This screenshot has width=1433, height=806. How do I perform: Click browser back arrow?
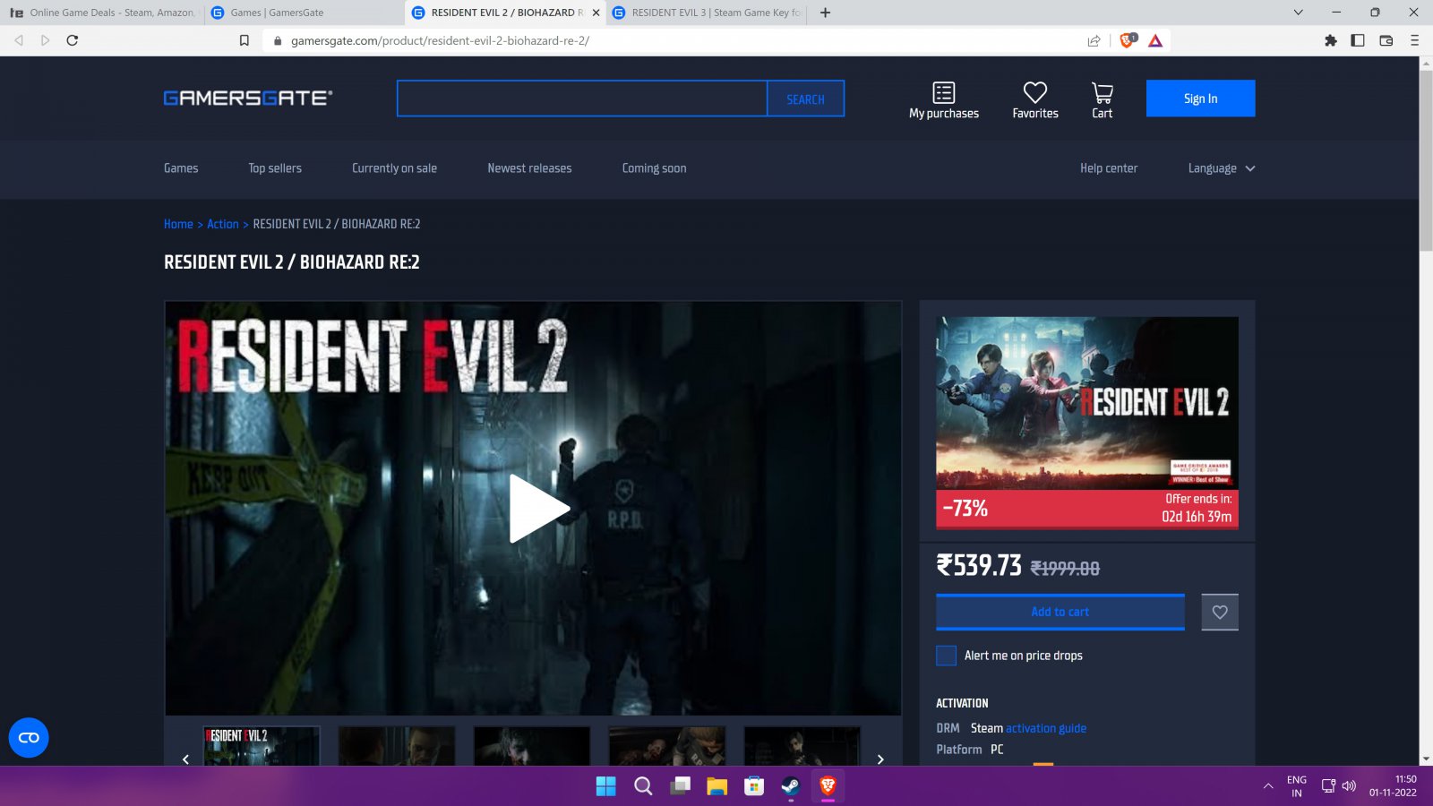pyautogui.click(x=19, y=40)
